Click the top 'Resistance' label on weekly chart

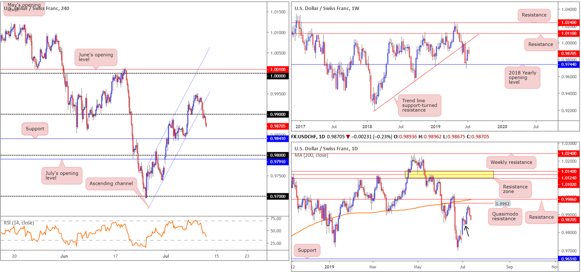(534, 15)
